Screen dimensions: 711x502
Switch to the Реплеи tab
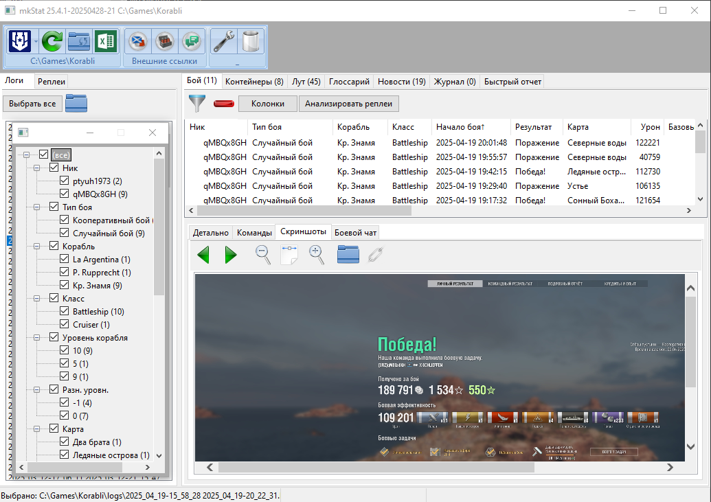click(52, 82)
